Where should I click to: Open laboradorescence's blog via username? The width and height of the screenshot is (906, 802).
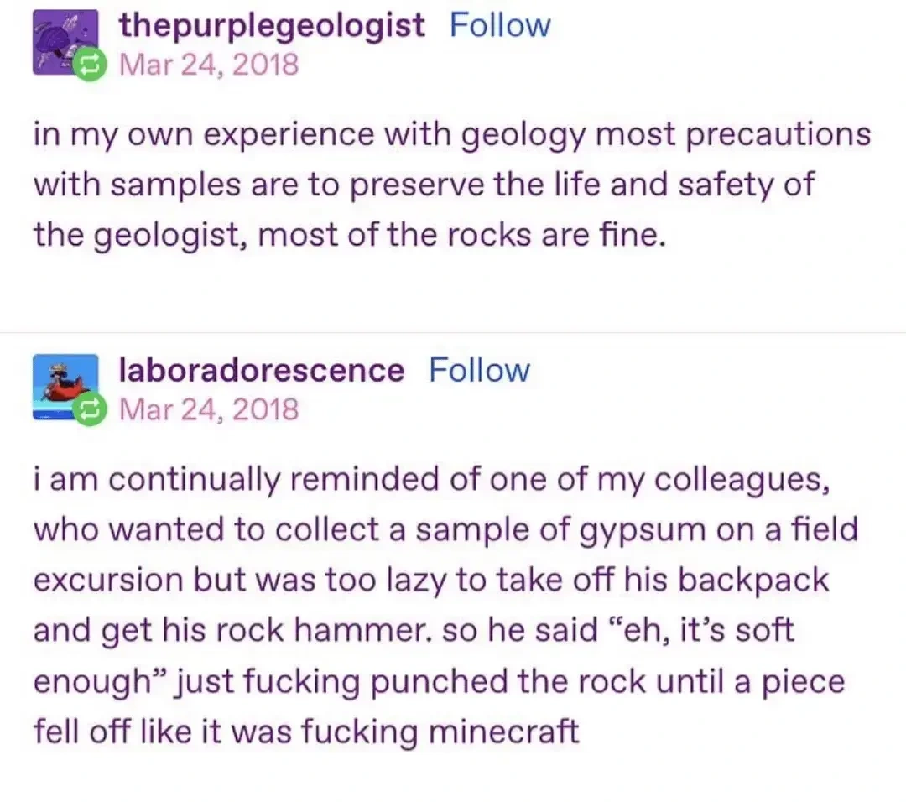pyautogui.click(x=261, y=370)
